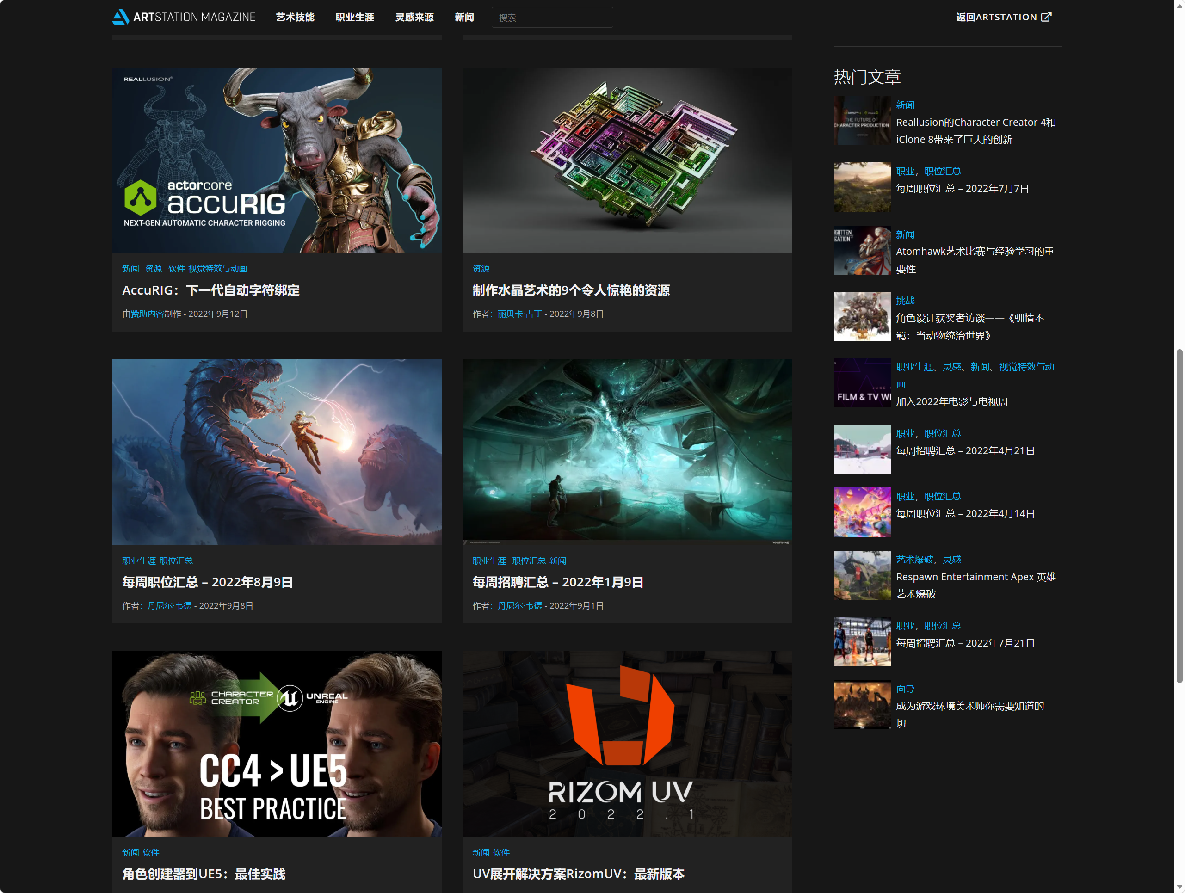Open title 角色创建器到UE5：最佳实践
The image size is (1185, 893).
coord(204,874)
